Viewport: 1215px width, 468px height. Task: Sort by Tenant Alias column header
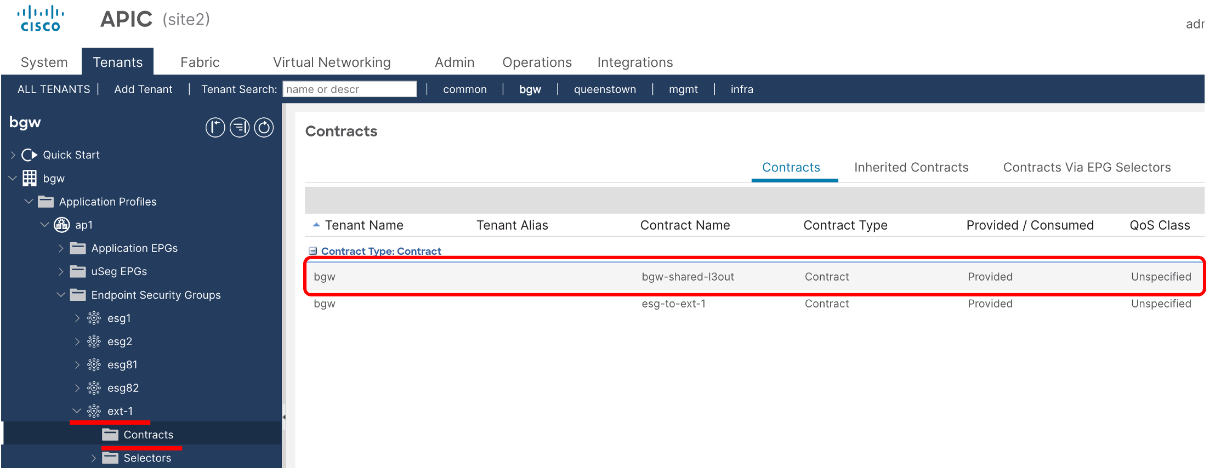pyautogui.click(x=512, y=225)
